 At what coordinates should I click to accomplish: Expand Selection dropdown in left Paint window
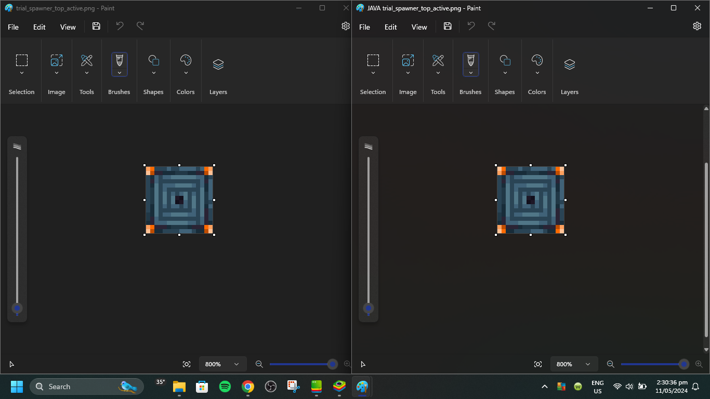pyautogui.click(x=21, y=73)
